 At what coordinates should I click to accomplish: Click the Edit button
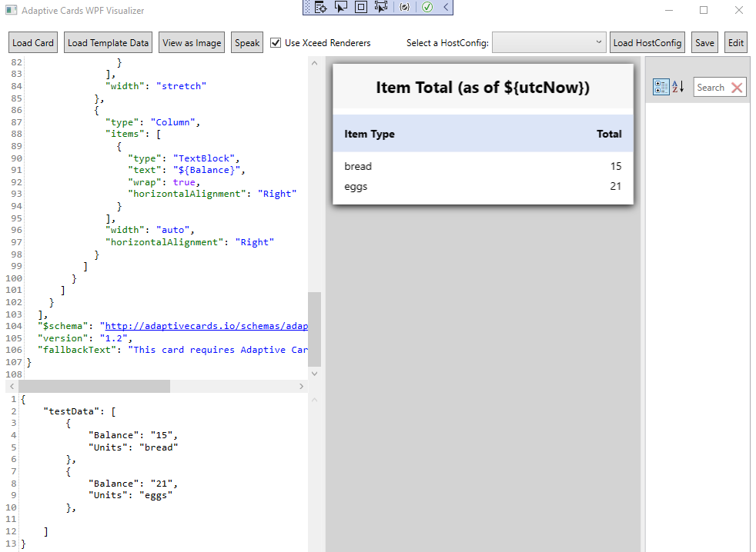click(x=735, y=42)
